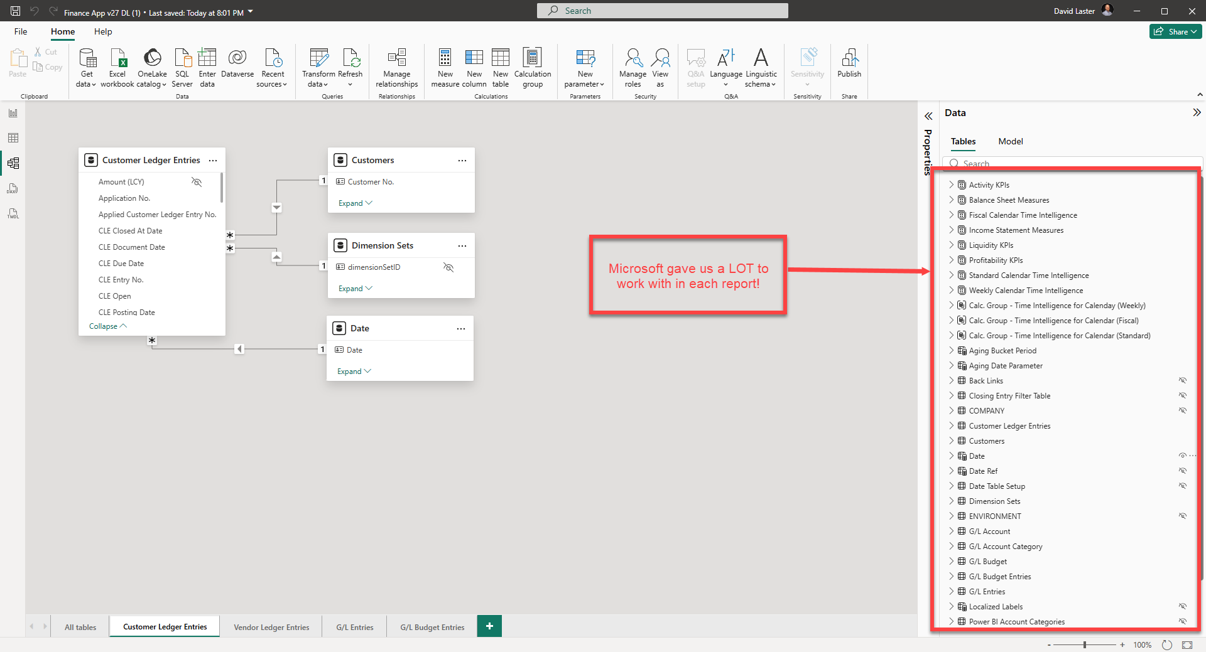Expand Activity KPIs in the Data pane
The height and width of the screenshot is (652, 1206).
click(x=951, y=185)
